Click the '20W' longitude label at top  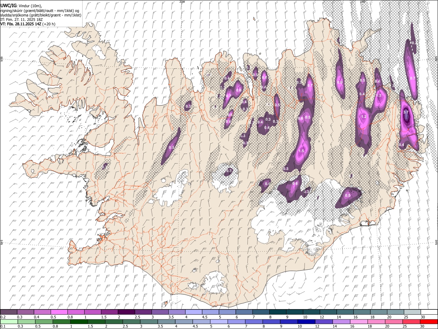click(x=182, y=1)
